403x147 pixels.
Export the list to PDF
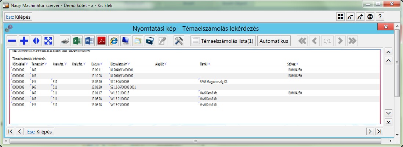coord(101,41)
